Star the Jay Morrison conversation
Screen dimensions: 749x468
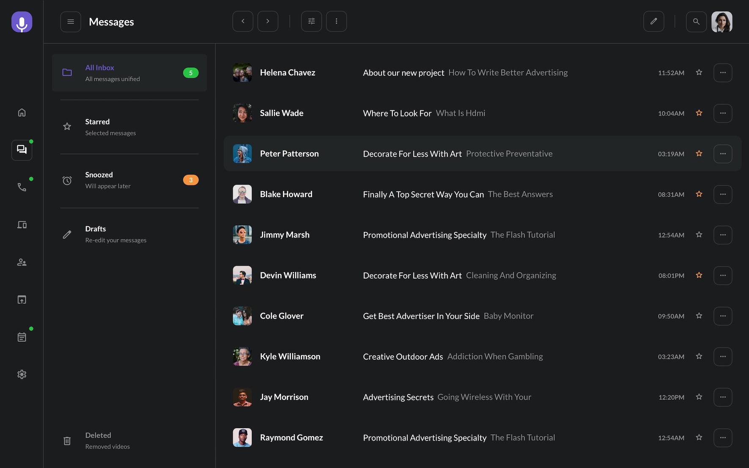(699, 397)
